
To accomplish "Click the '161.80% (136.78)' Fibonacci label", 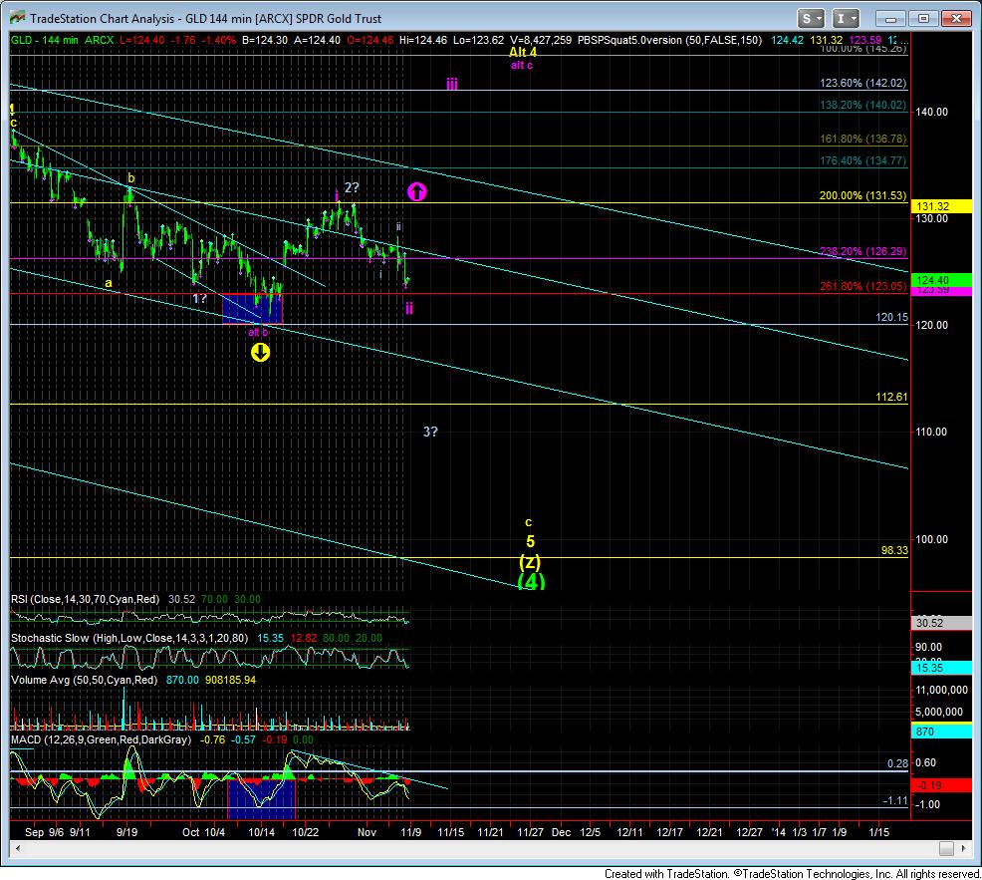I will 863,139.
